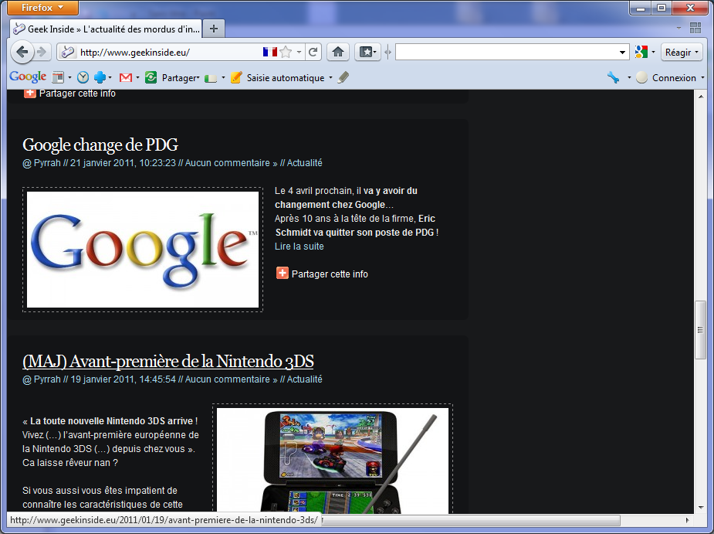Open Aucun commentaire on Nintendo 3DS article
This screenshot has width=714, height=534.
[231, 379]
